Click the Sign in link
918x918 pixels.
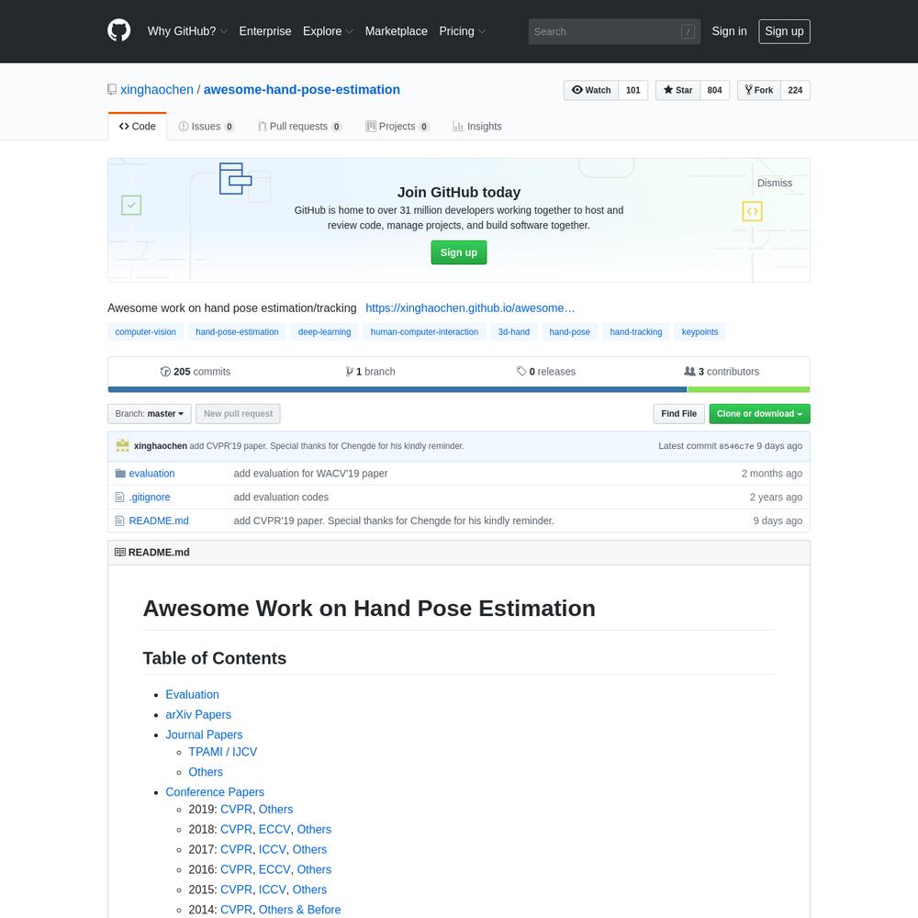pos(729,31)
